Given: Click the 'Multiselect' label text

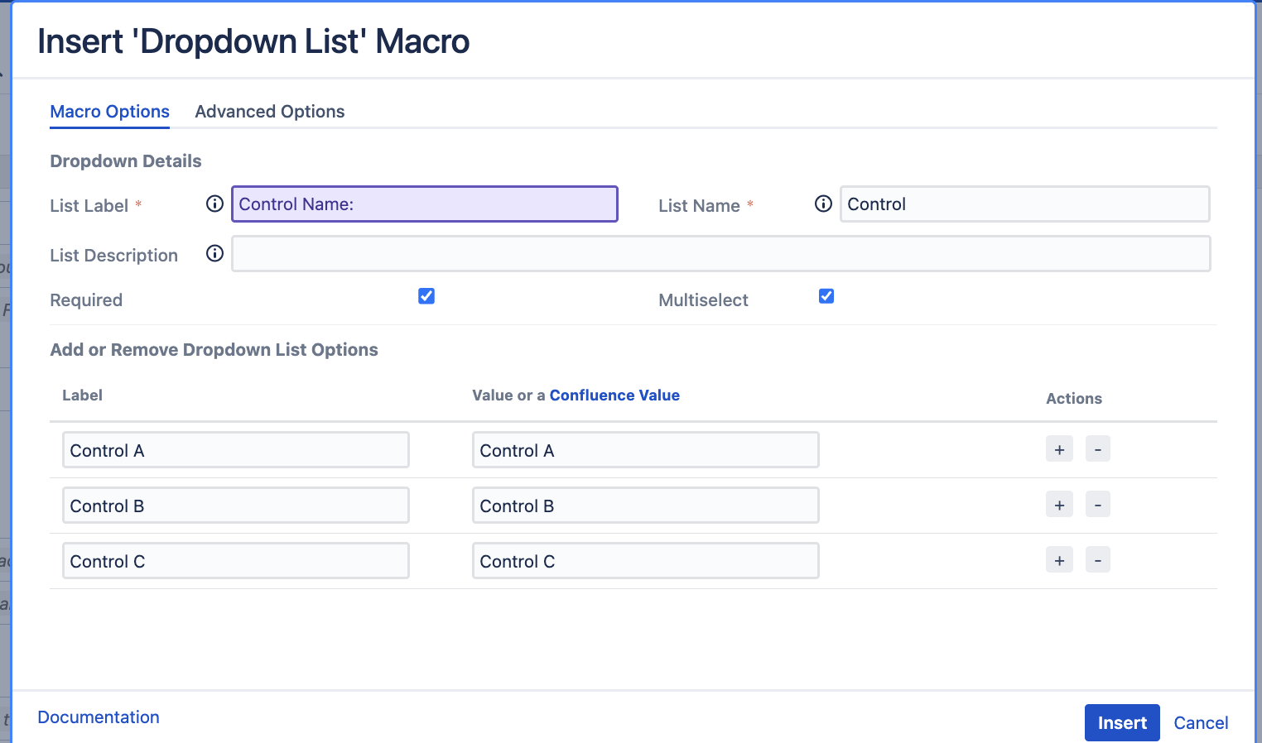Looking at the screenshot, I should pos(703,300).
